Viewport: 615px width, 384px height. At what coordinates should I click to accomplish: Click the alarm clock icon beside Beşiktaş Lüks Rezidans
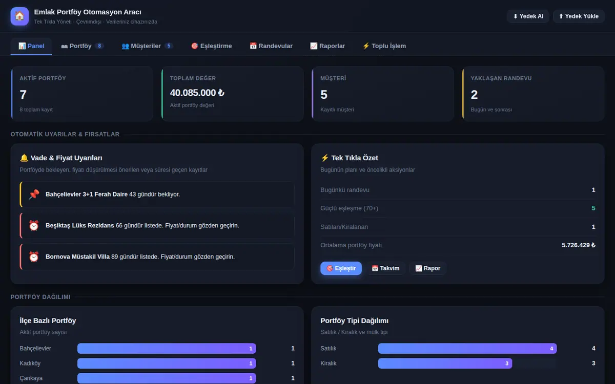pyautogui.click(x=34, y=226)
